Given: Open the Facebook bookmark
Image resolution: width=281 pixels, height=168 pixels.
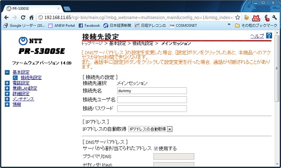Looking at the screenshot, I should click(89, 25).
